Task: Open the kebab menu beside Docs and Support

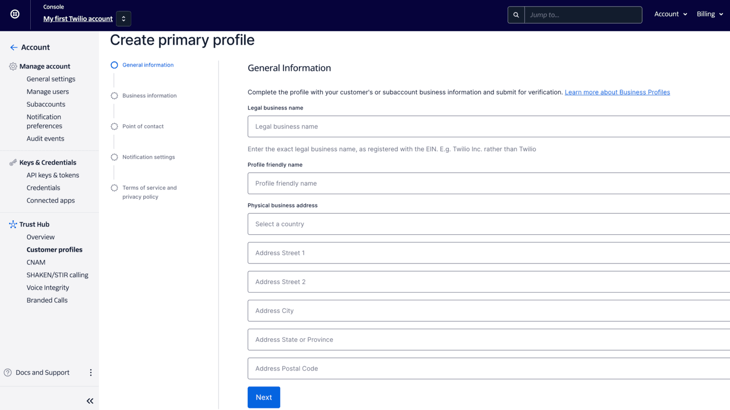Action: point(91,373)
